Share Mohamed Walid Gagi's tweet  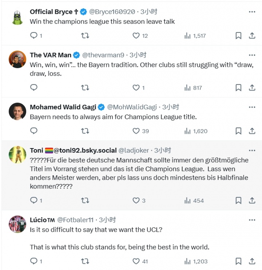coord(252,131)
